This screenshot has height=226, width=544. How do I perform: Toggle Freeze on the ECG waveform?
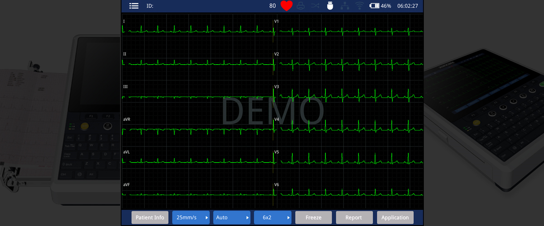click(x=313, y=217)
